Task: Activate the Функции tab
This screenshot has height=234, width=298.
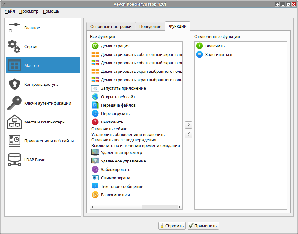Action: pos(178,26)
